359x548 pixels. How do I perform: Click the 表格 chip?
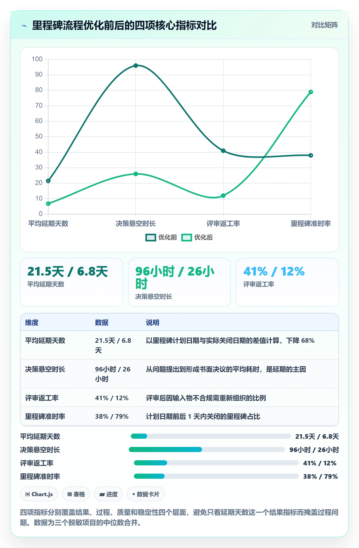point(76,494)
